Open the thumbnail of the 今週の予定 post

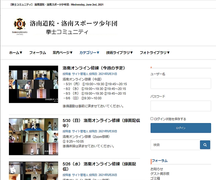coord(33,84)
